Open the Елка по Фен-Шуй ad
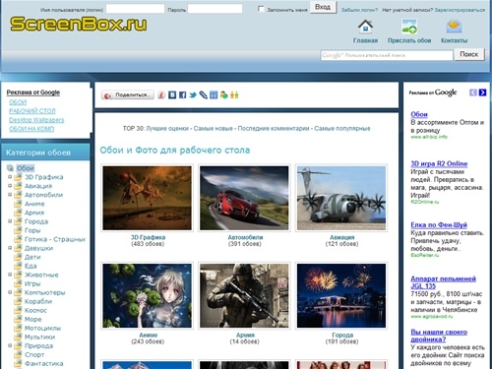Viewport: 492px width, 369px height. [x=439, y=224]
